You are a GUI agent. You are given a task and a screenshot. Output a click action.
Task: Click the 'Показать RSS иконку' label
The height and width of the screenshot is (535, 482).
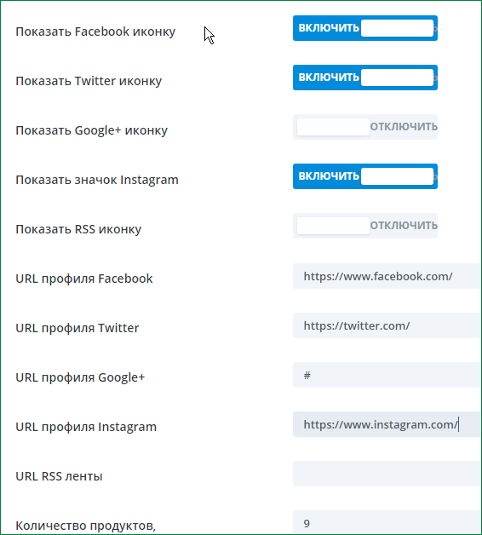click(x=78, y=229)
